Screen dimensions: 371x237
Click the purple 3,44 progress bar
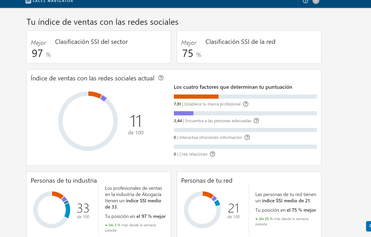(x=184, y=113)
